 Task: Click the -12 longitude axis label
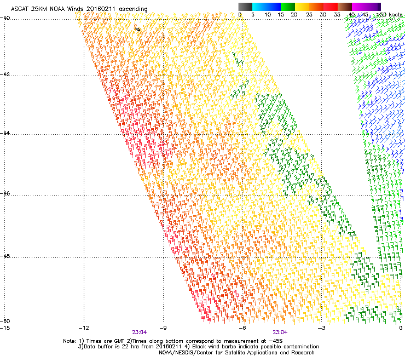[84, 328]
